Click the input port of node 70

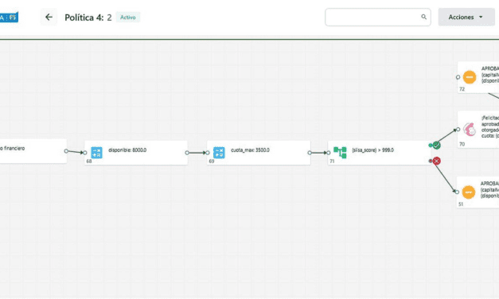click(458, 129)
